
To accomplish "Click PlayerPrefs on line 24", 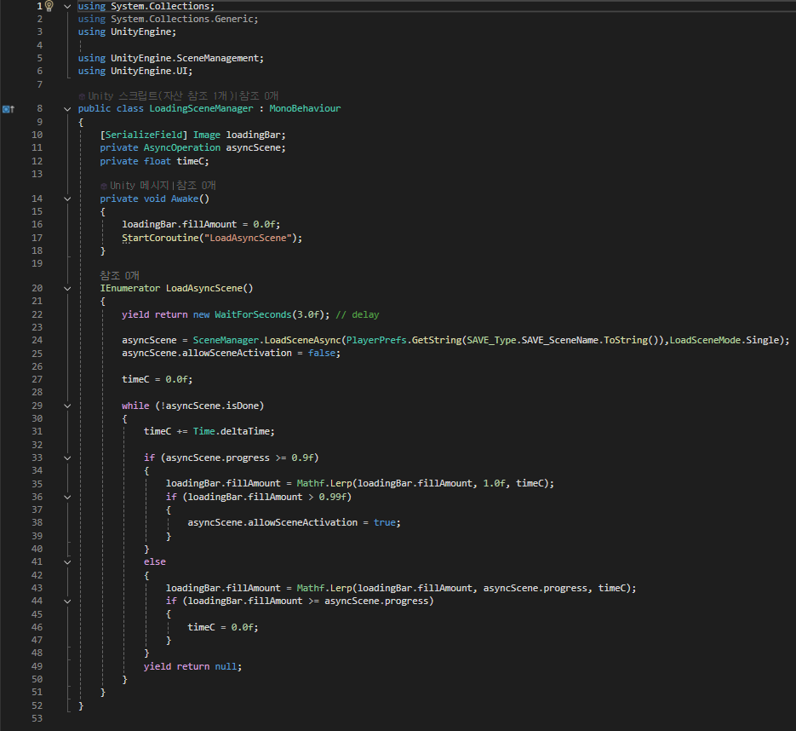I will (x=376, y=340).
